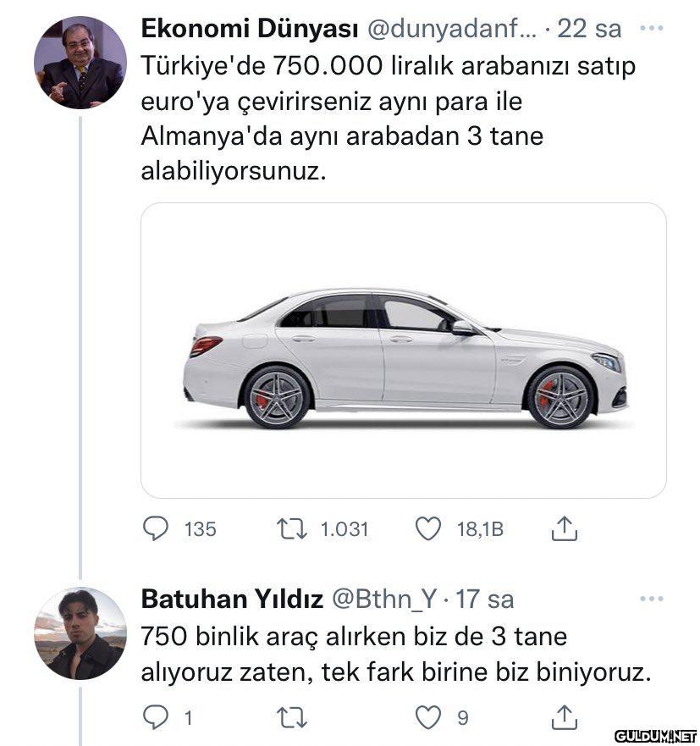Open more options for Batuhan Yıldız reply
This screenshot has width=700, height=746.
(x=651, y=599)
